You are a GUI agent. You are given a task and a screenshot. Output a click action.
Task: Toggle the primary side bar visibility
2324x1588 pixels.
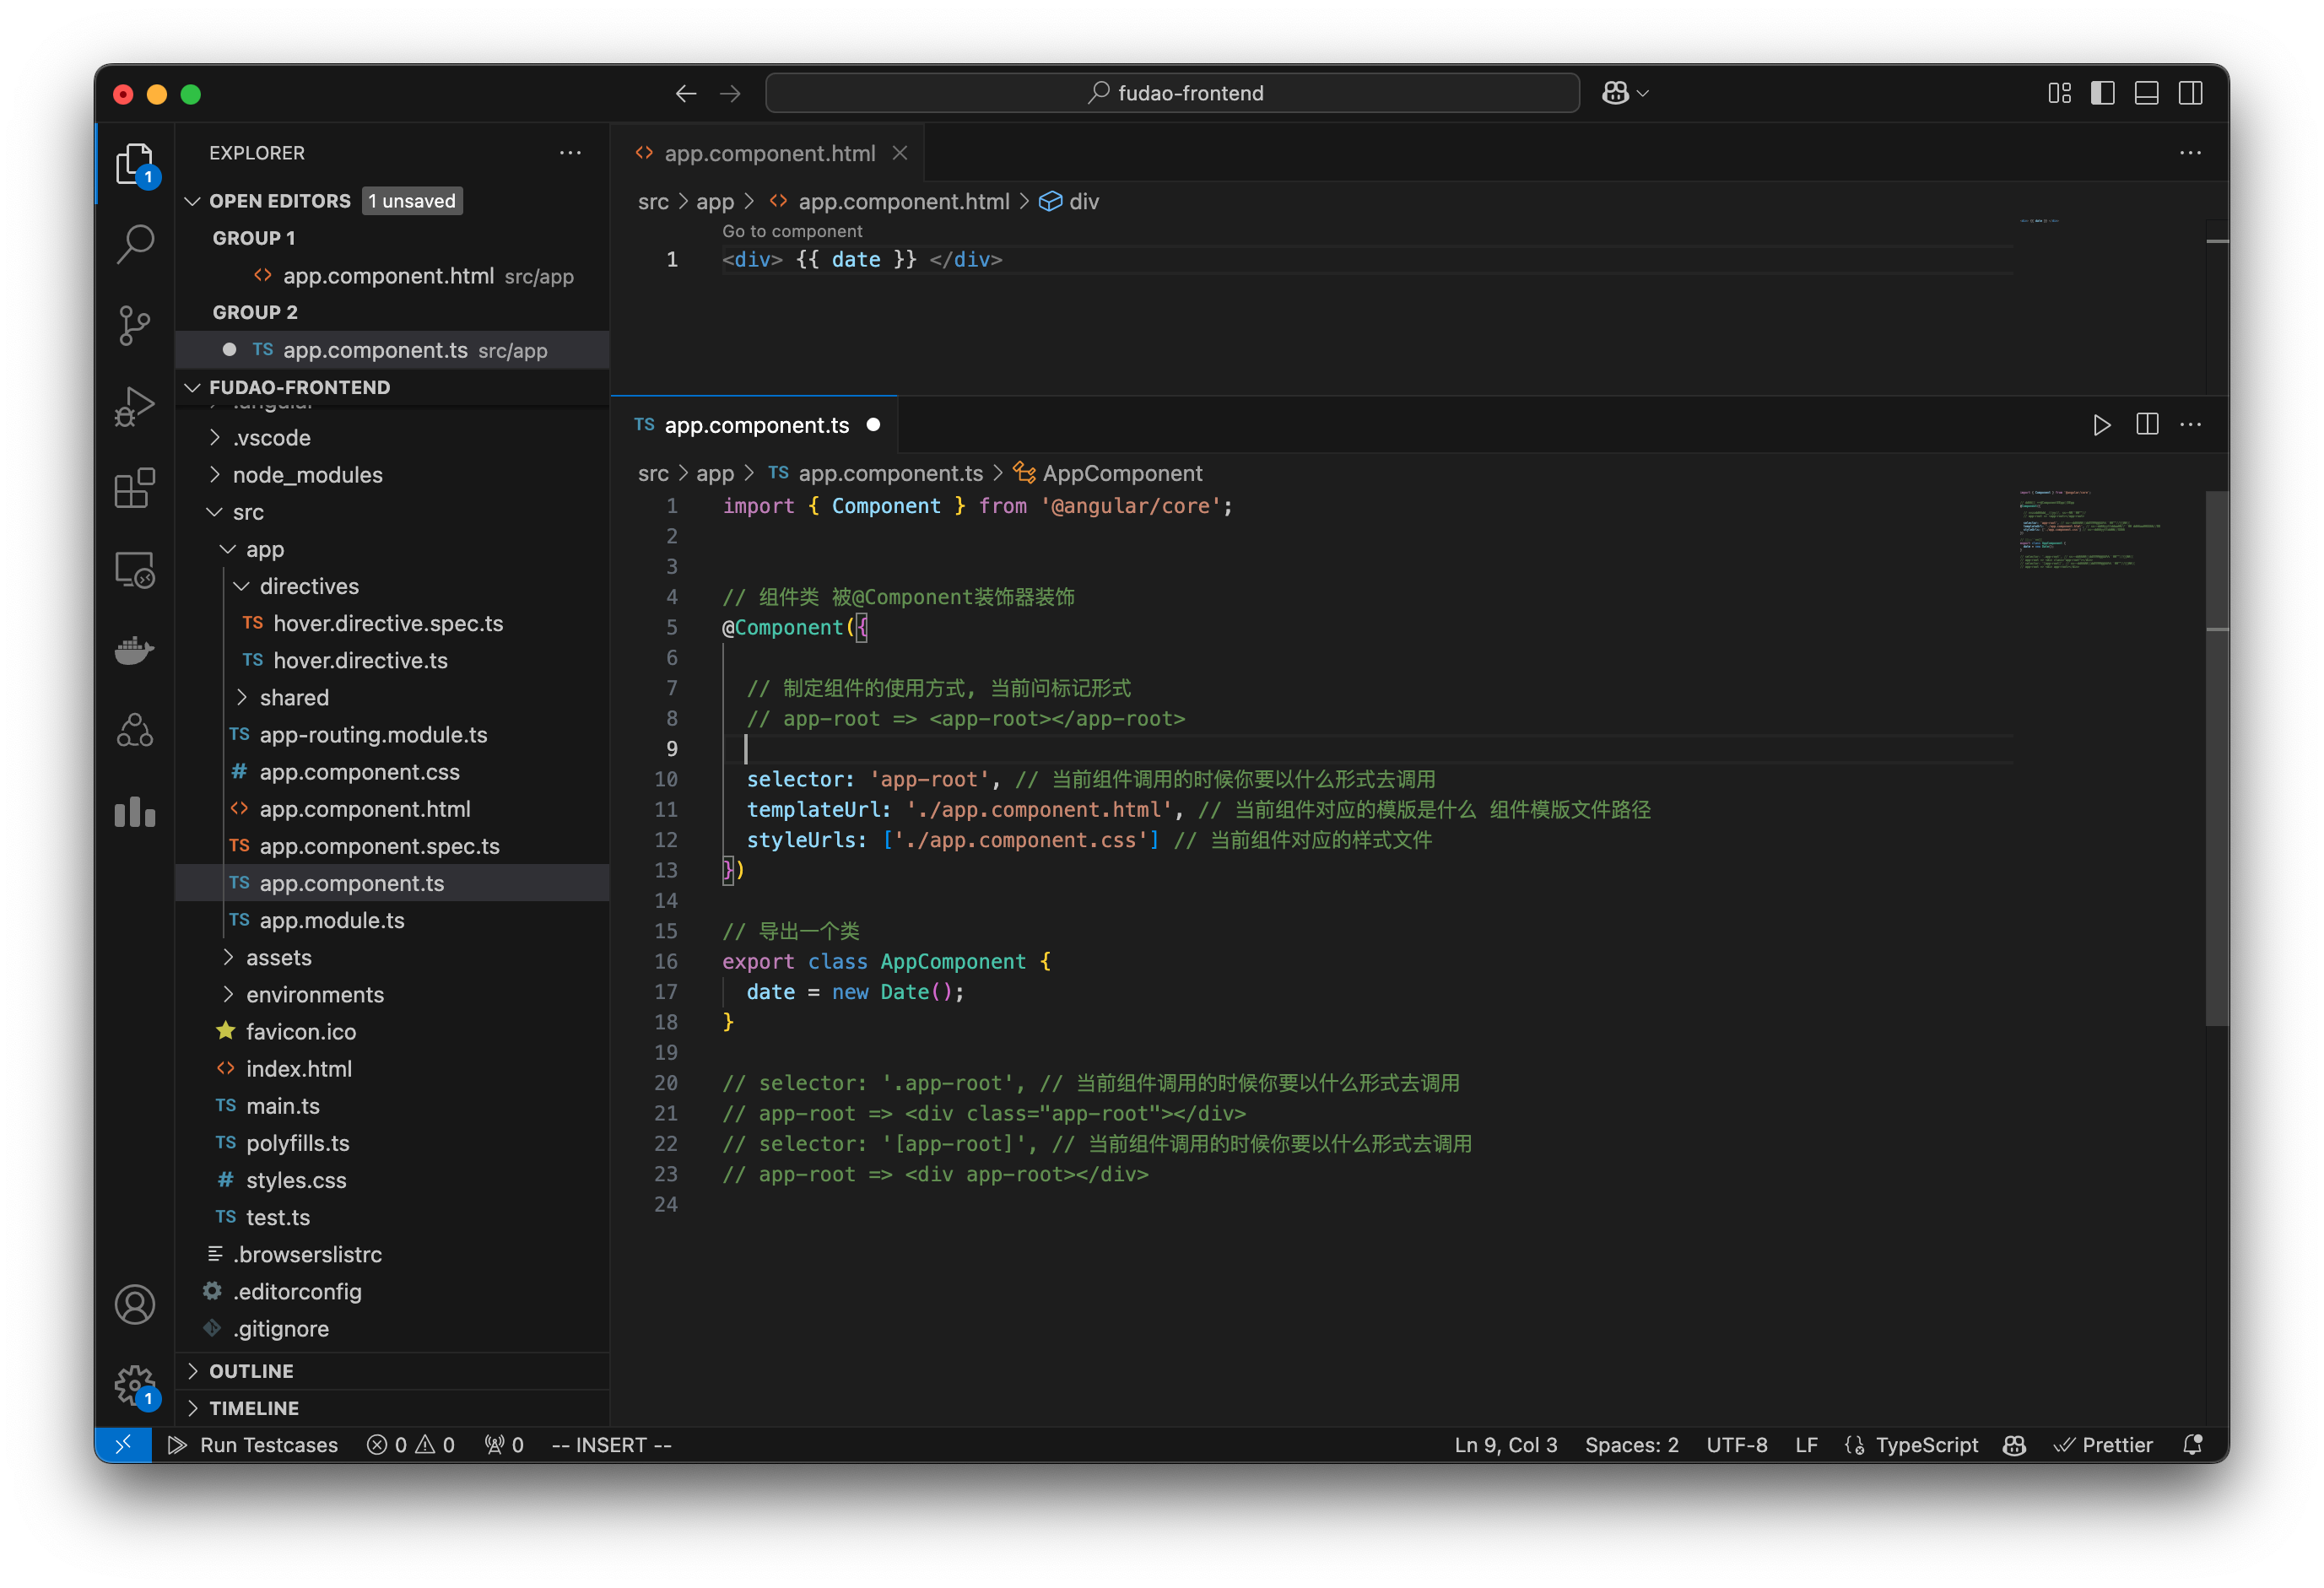(2103, 92)
